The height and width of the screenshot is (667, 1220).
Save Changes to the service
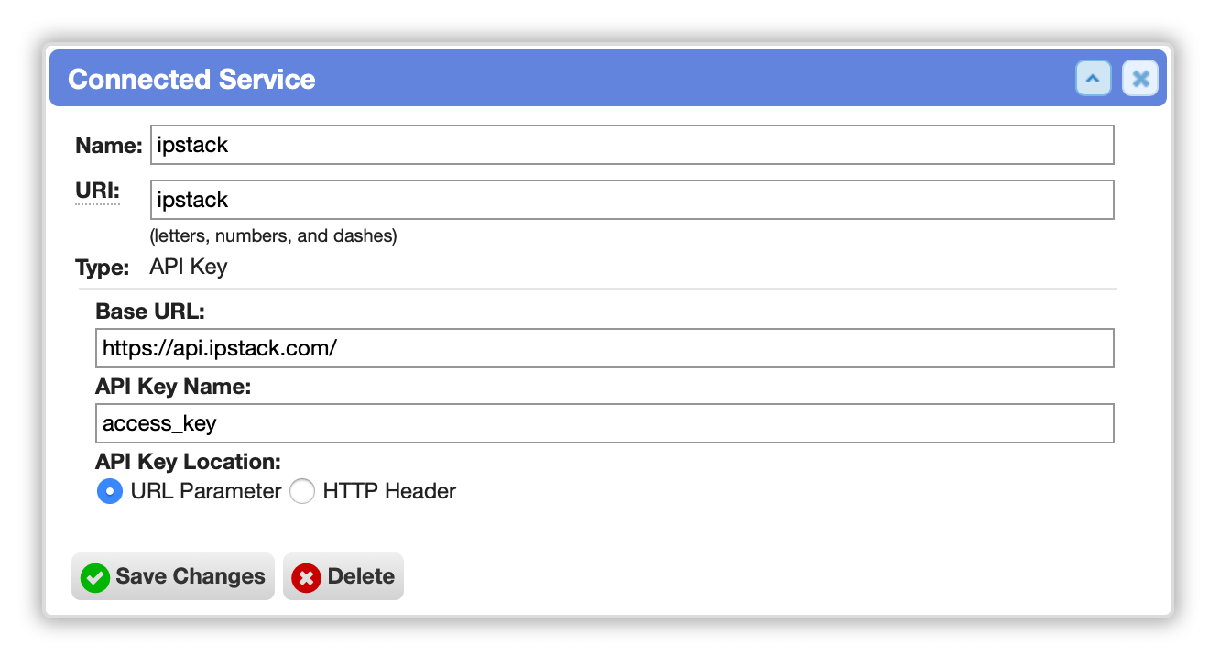point(173,576)
